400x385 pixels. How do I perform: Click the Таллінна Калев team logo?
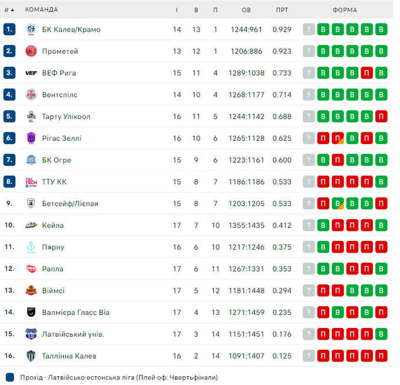[x=31, y=356]
